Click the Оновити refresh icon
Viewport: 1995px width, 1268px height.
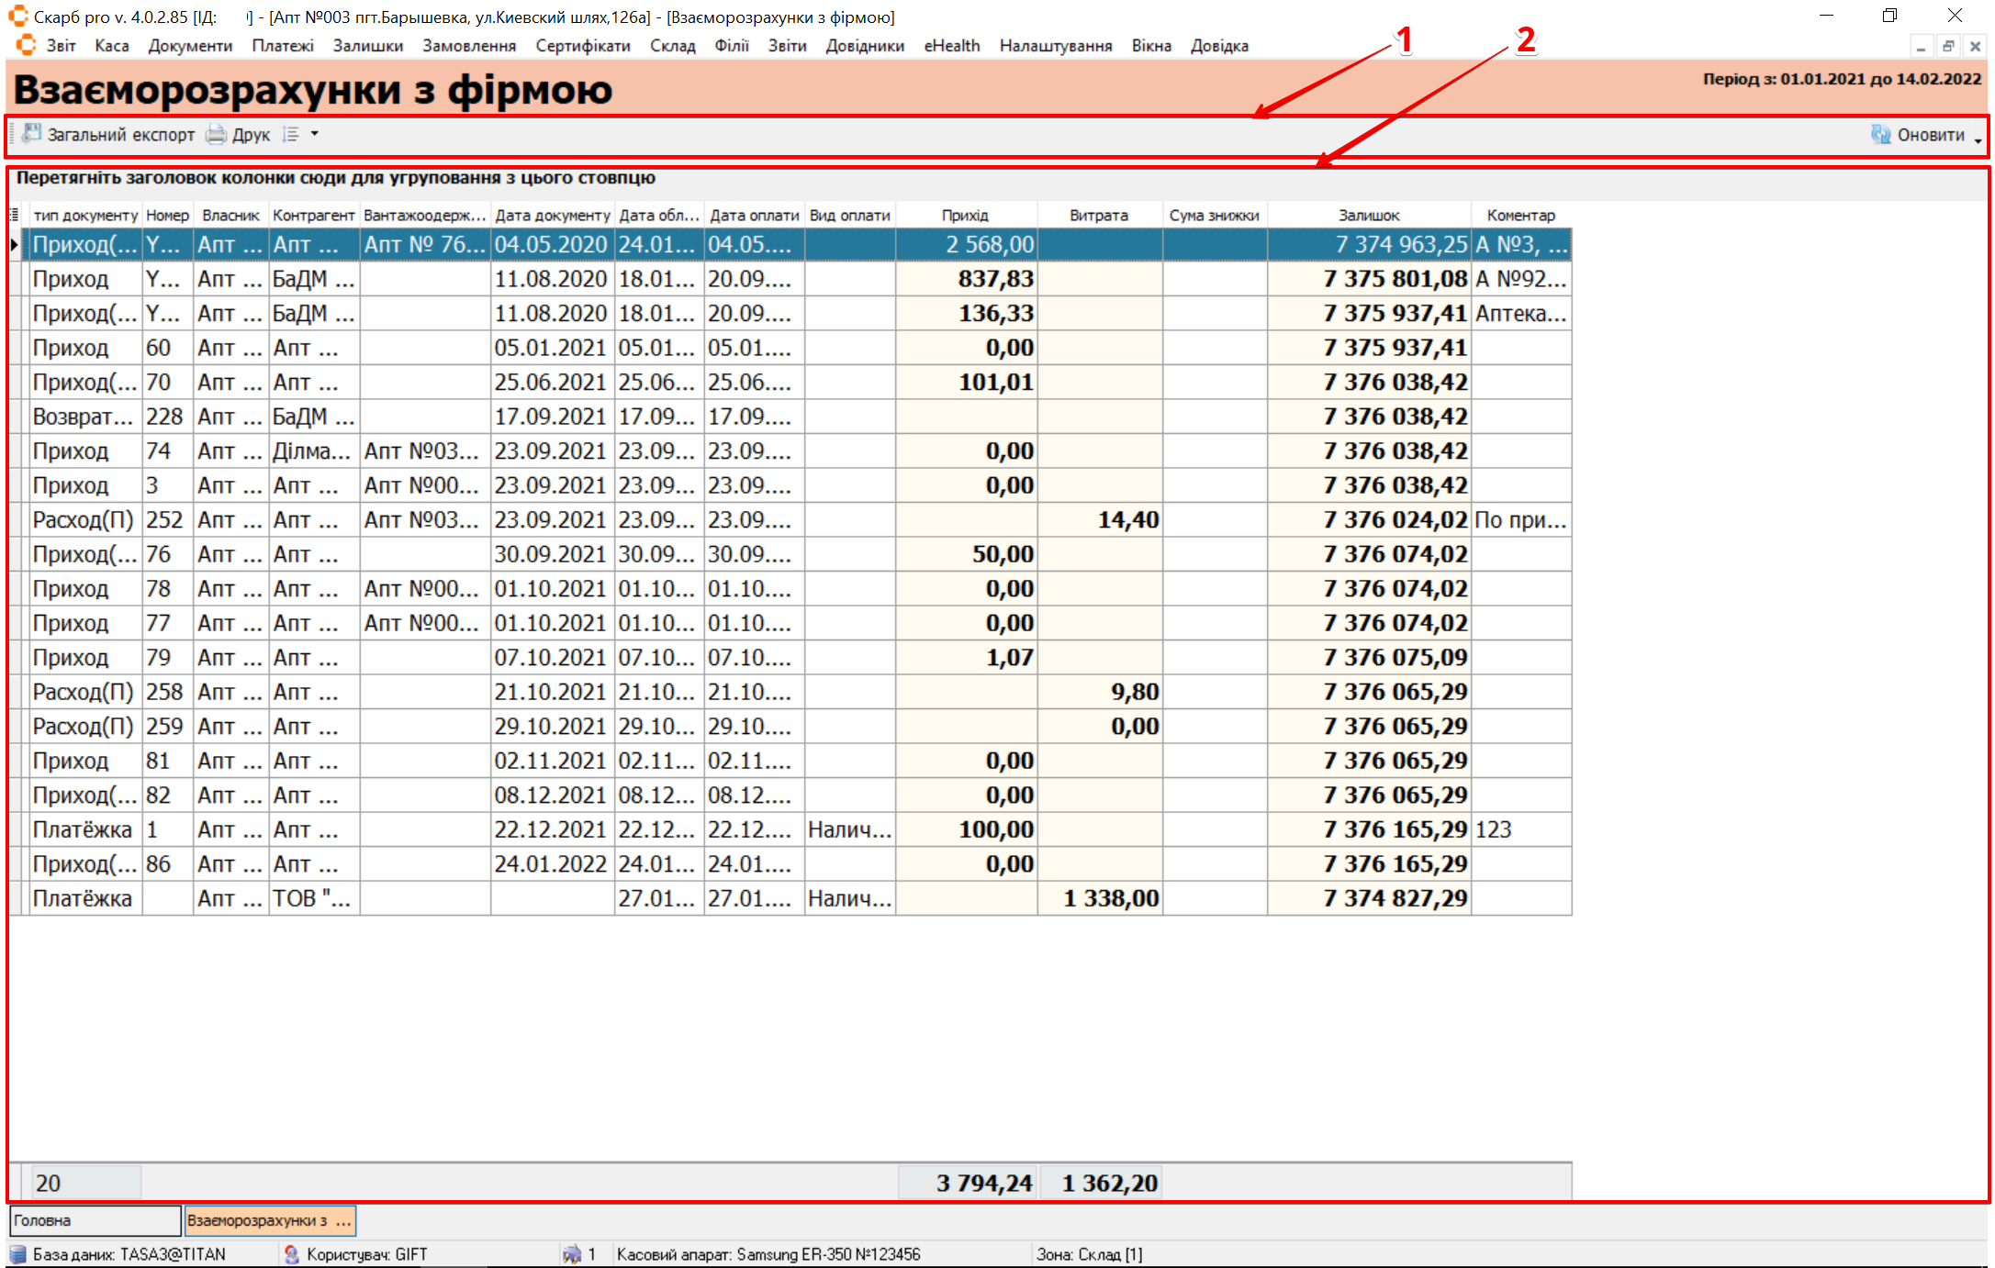[1880, 135]
